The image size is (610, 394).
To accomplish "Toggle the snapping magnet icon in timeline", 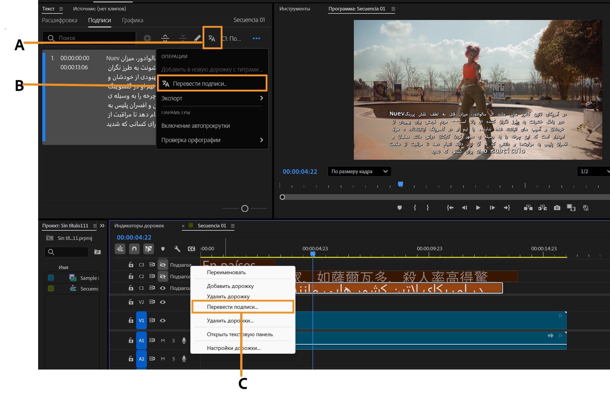I will tap(134, 249).
